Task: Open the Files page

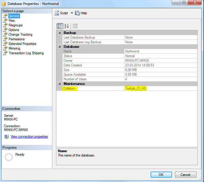Action: point(12,21)
